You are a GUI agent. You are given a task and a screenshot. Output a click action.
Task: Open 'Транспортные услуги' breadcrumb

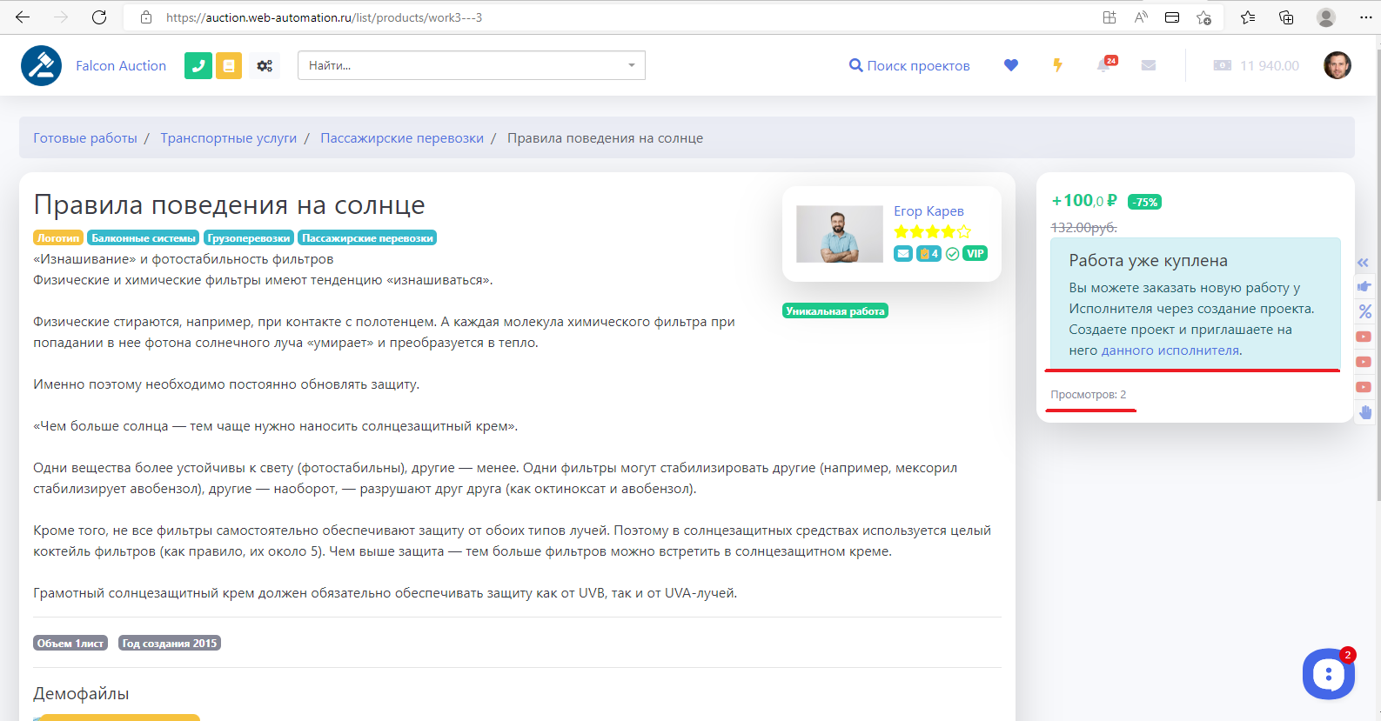(229, 138)
